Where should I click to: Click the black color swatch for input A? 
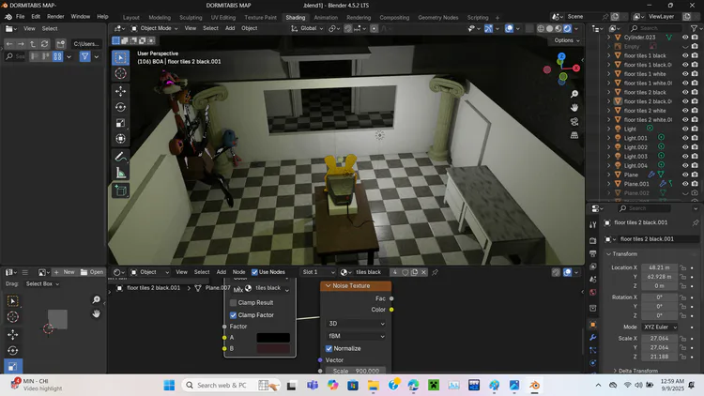click(x=273, y=338)
